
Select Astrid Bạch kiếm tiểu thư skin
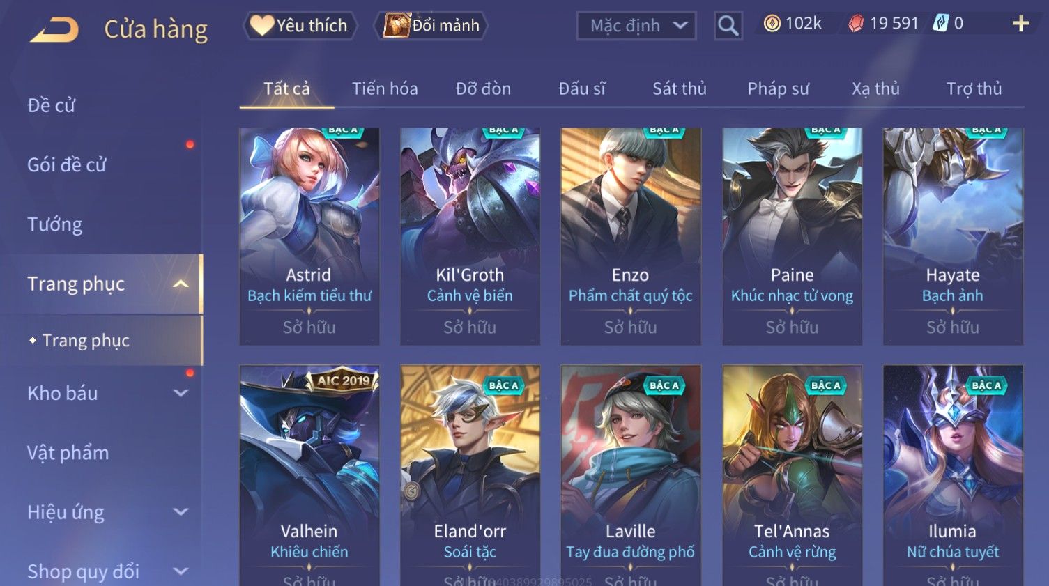point(309,236)
